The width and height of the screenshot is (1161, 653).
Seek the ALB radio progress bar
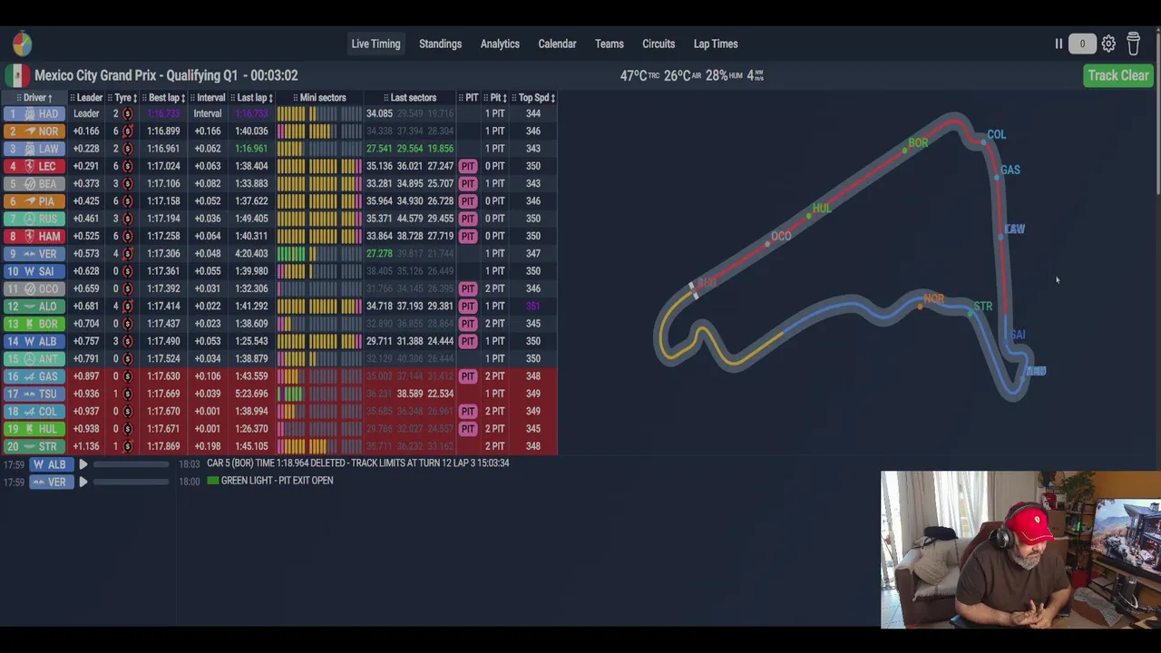[132, 464]
